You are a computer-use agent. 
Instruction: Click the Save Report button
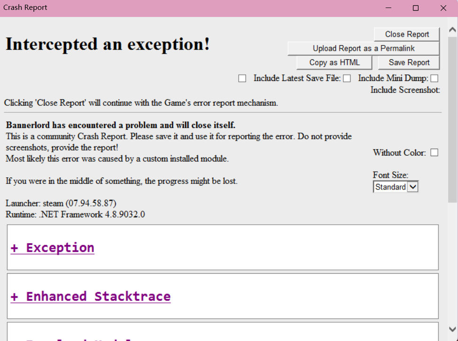pyautogui.click(x=409, y=62)
